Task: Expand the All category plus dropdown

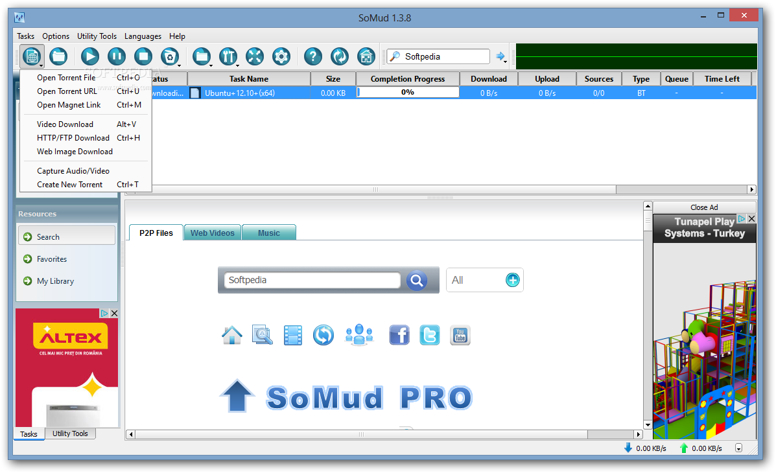Action: point(512,280)
